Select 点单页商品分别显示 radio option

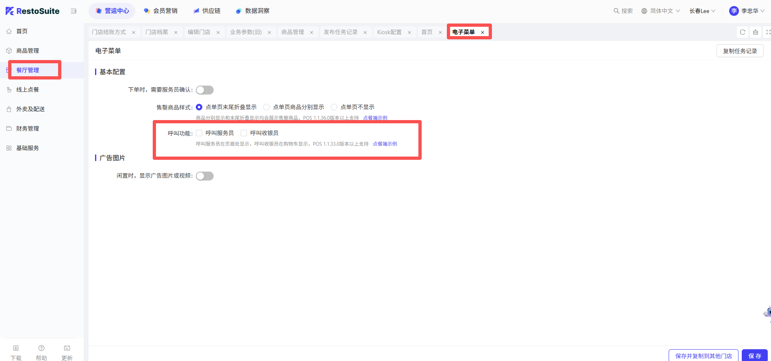click(266, 107)
